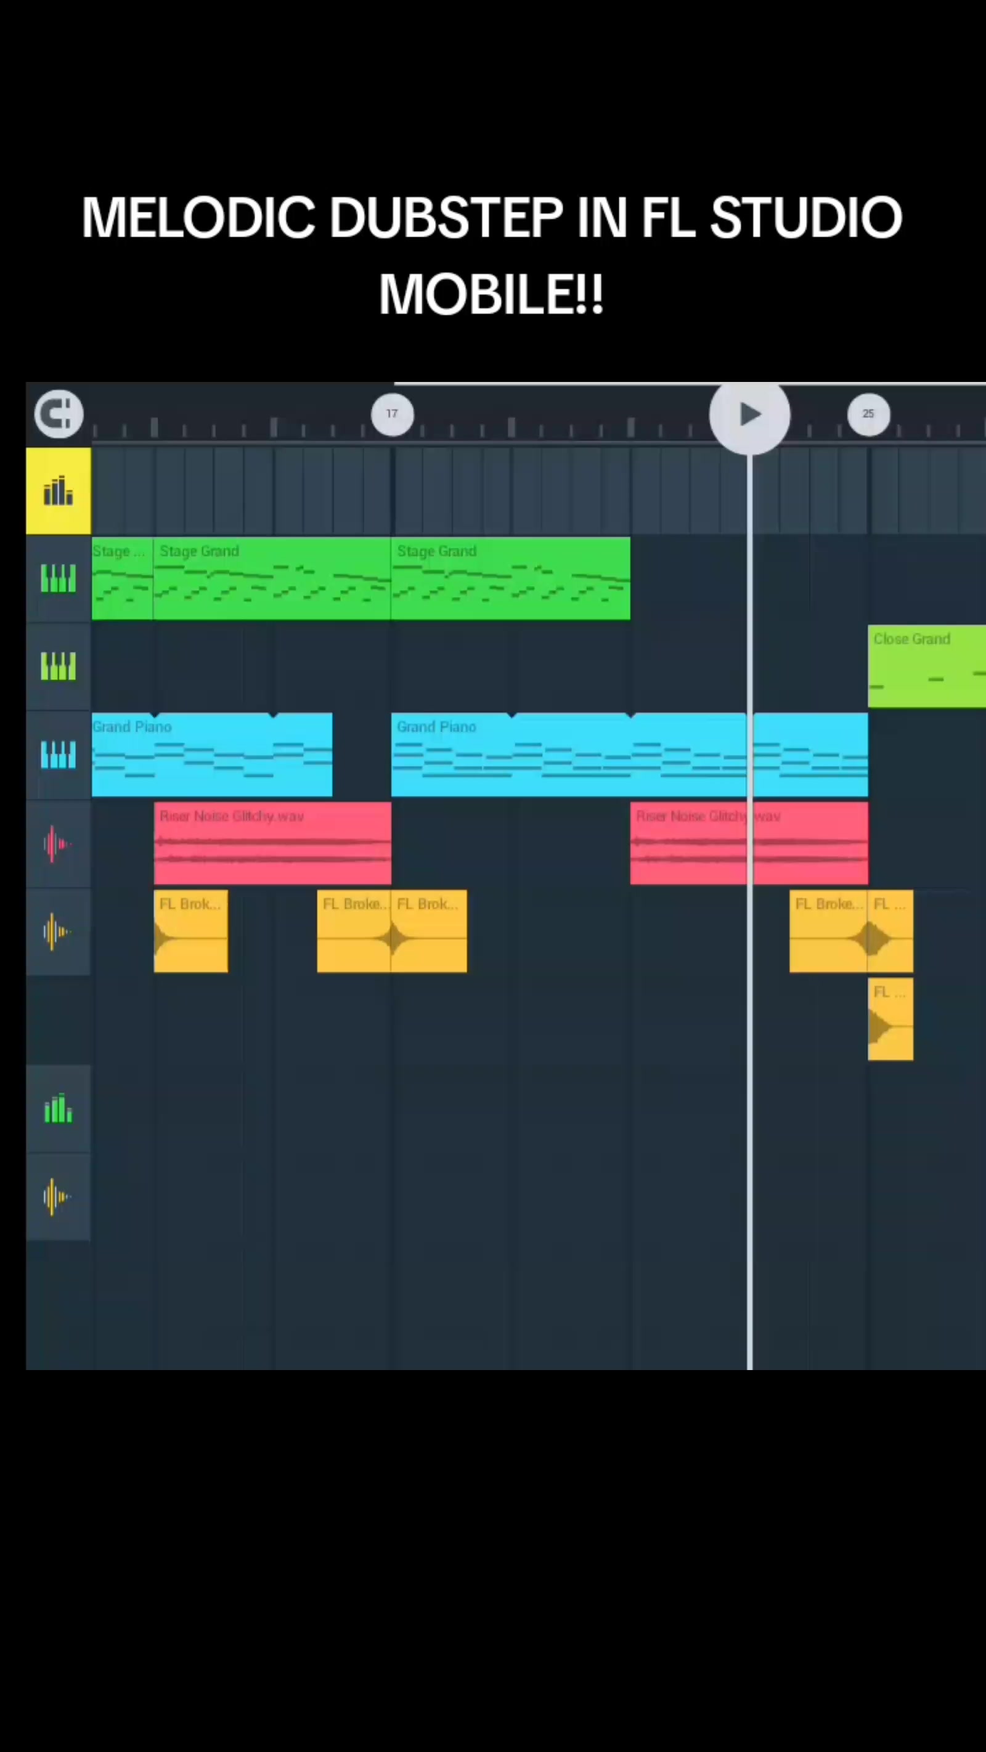Select the first "FL Brok..." audio clip
The height and width of the screenshot is (1752, 986).
[x=191, y=931]
